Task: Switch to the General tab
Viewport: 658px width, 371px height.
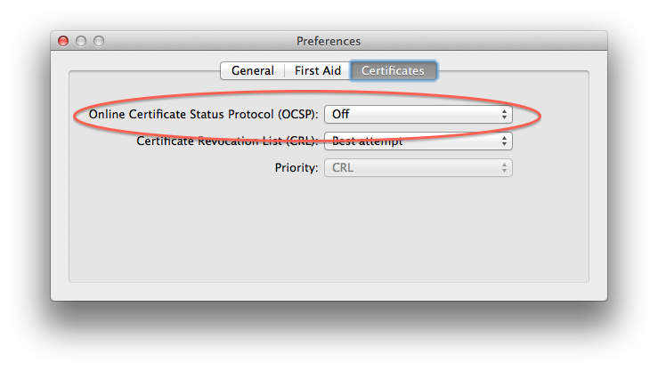Action: [253, 70]
